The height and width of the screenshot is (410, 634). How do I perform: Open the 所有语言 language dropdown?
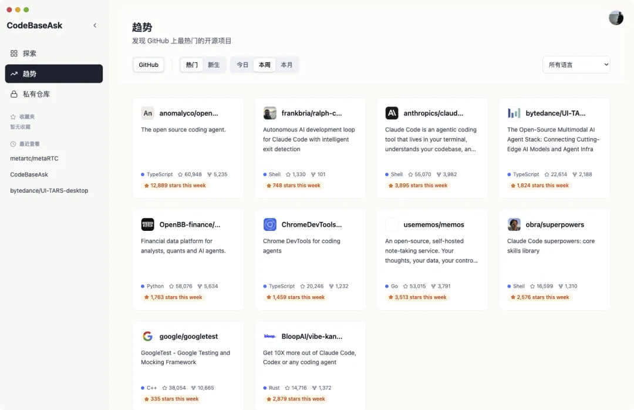tap(576, 65)
